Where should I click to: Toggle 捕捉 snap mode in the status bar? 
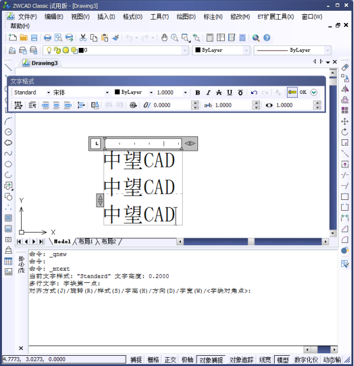pos(136,360)
